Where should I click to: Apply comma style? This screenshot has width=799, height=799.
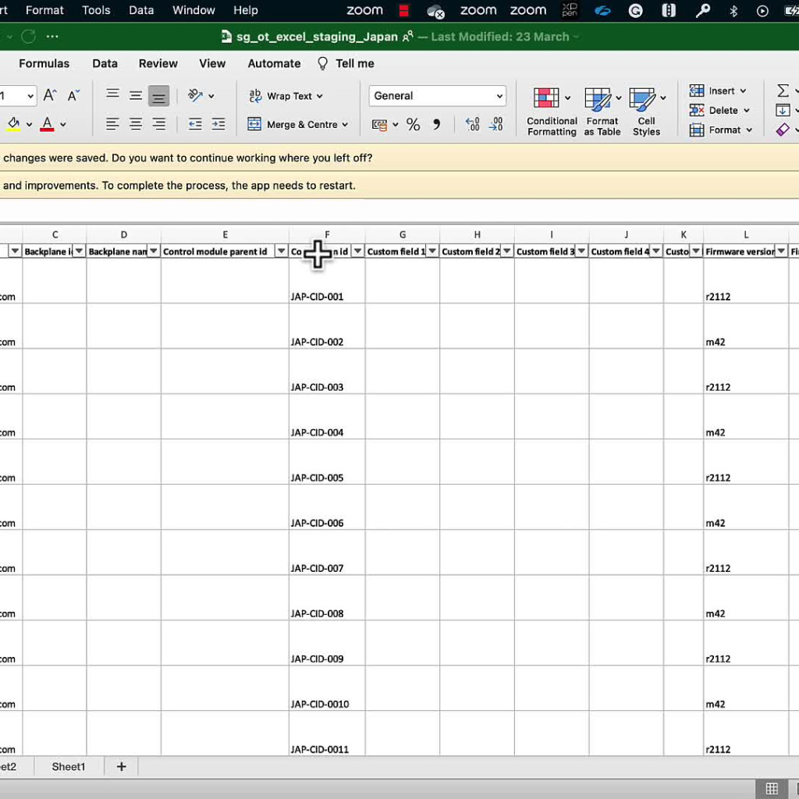pos(437,124)
